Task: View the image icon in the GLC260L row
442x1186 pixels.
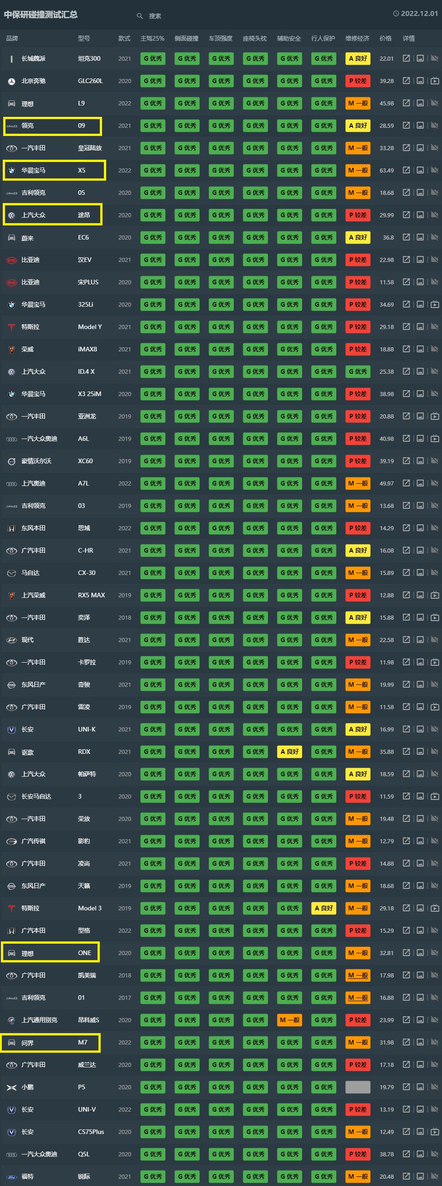Action: [420, 81]
